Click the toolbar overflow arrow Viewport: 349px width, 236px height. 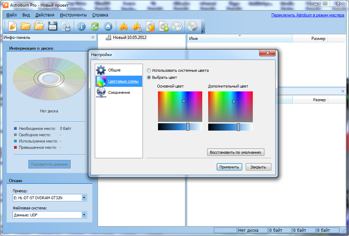coord(203,32)
